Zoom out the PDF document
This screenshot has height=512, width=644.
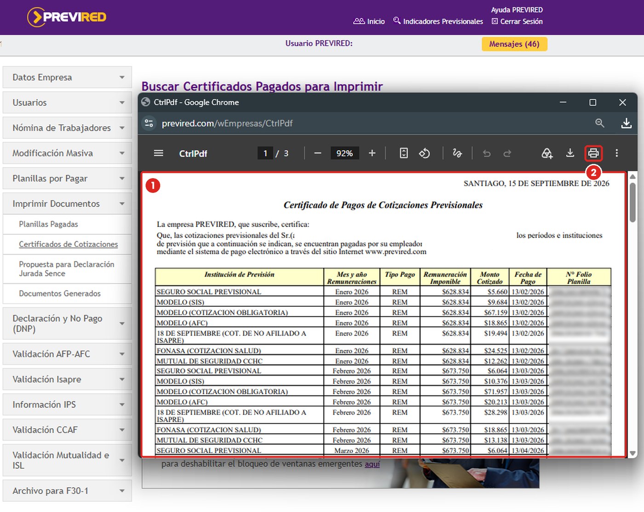[x=317, y=153]
